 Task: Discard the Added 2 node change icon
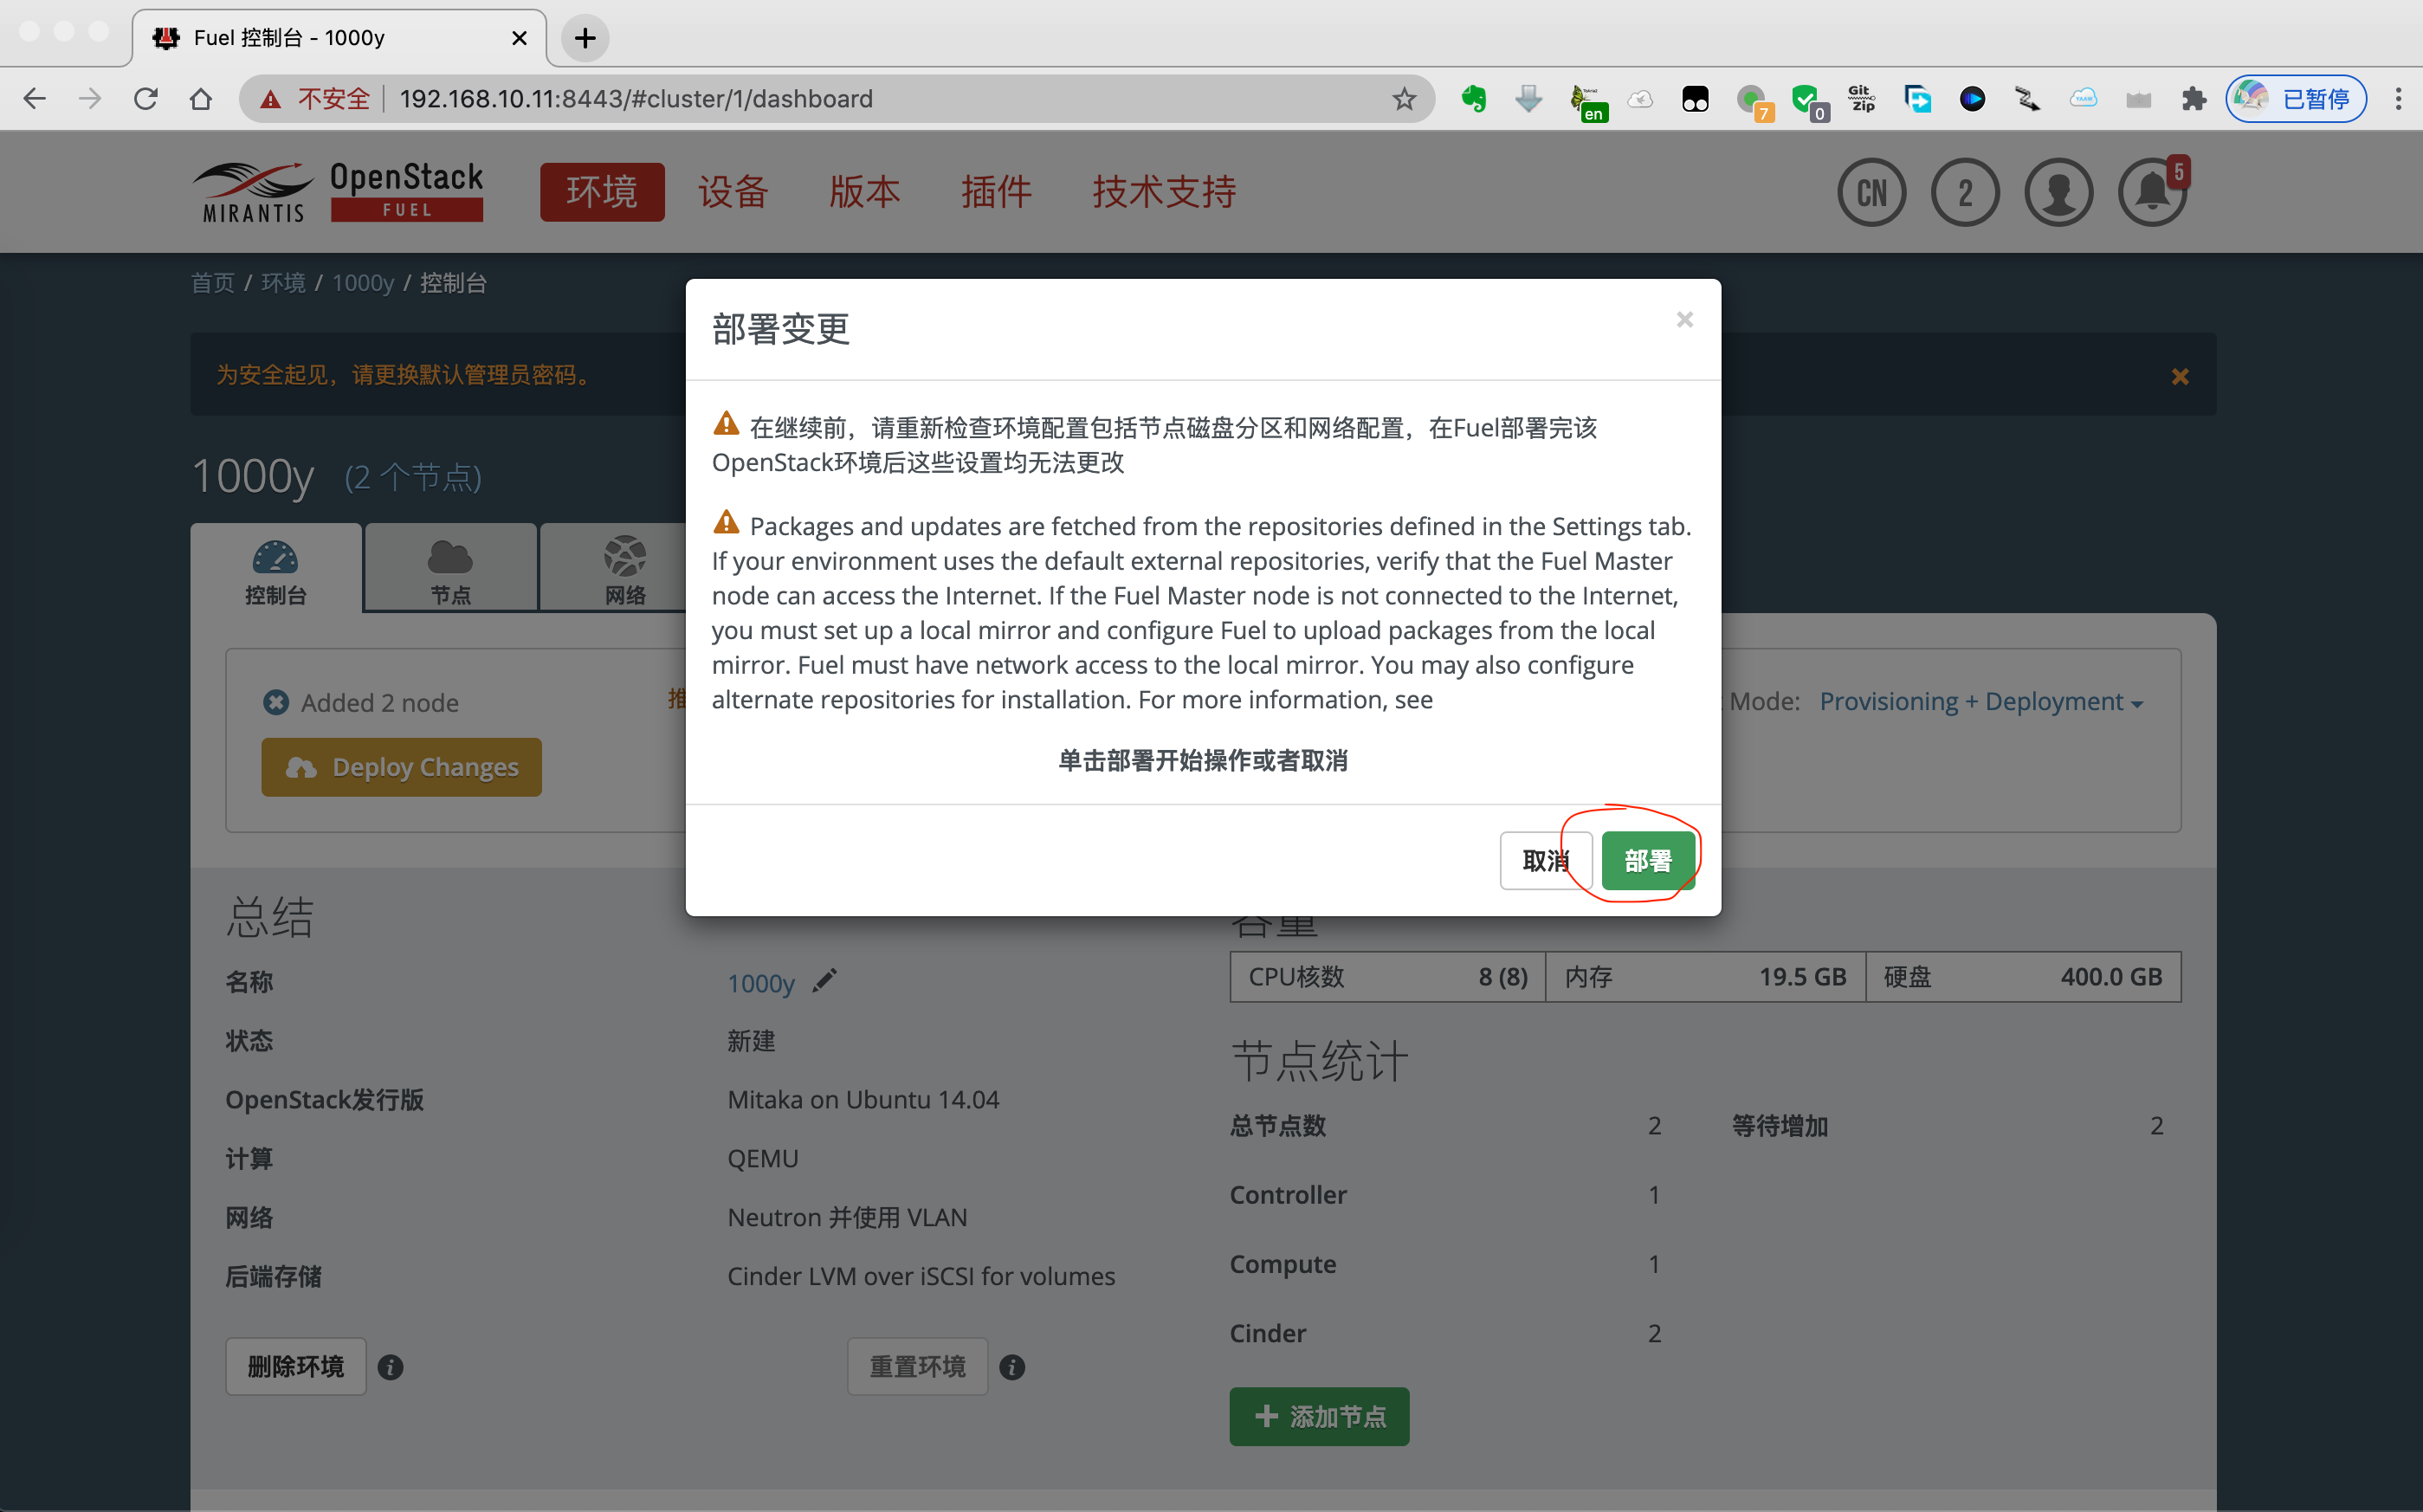pos(276,702)
